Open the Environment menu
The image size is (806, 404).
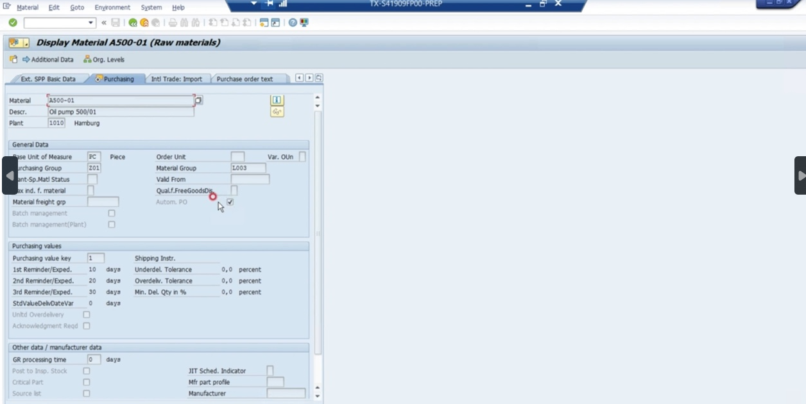pos(112,8)
